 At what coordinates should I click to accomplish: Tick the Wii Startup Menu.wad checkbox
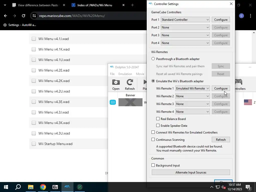34,144
